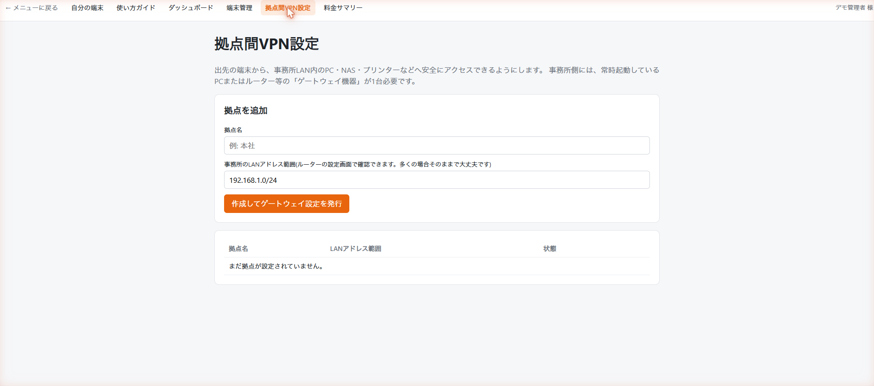874x386 pixels.
Task: Open the 自分の端末 tab
Action: tap(87, 8)
